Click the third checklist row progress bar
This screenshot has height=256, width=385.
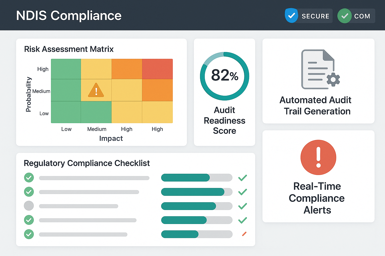197,206
